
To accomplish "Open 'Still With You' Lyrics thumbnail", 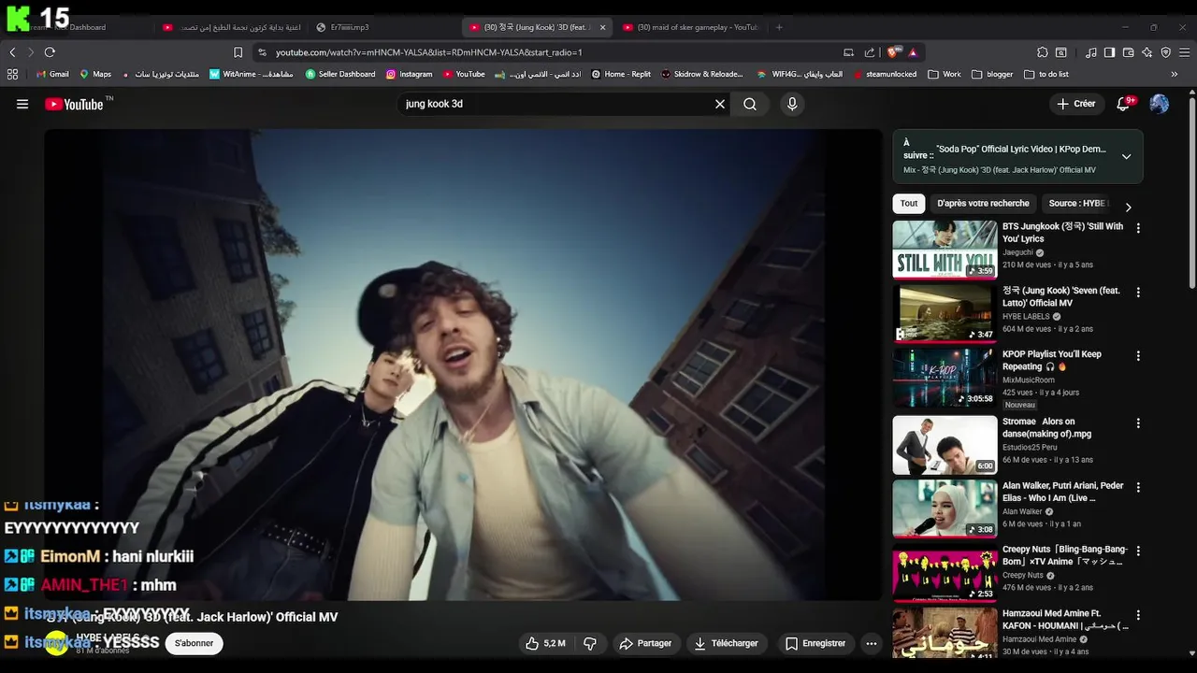I will [945, 250].
